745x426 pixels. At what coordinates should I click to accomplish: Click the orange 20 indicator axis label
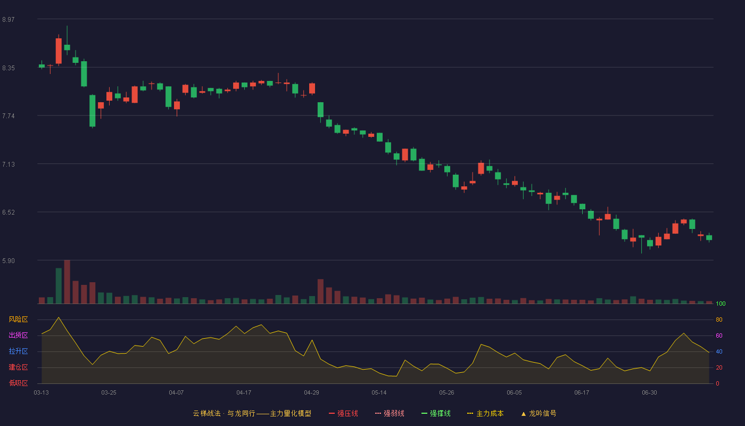(x=719, y=367)
